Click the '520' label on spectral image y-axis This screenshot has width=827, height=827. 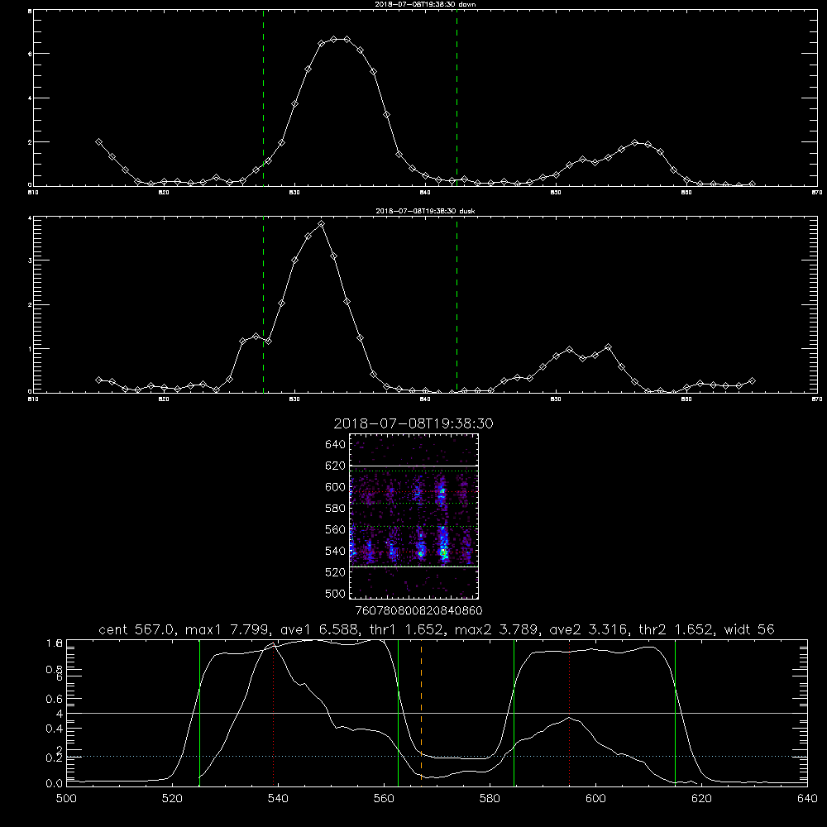pos(336,572)
